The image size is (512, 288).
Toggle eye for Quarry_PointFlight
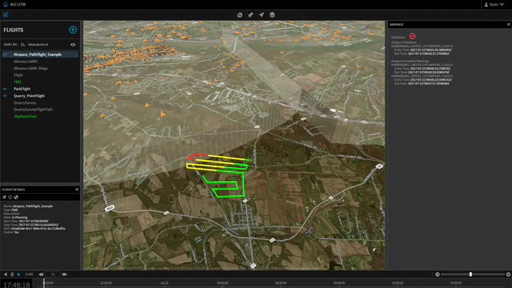[x=5, y=95]
